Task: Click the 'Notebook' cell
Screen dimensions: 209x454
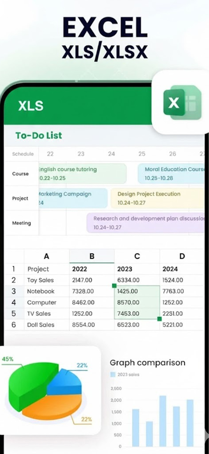Action: coord(46,291)
